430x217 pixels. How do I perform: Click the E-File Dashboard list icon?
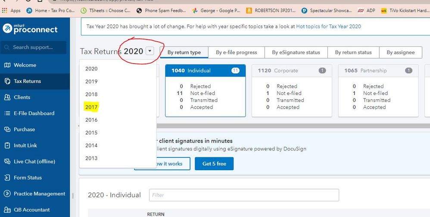[x=7, y=113]
